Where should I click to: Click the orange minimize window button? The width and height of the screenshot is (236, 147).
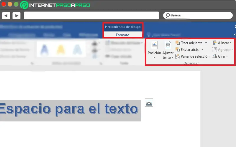pyautogui.click(x=10, y=4)
